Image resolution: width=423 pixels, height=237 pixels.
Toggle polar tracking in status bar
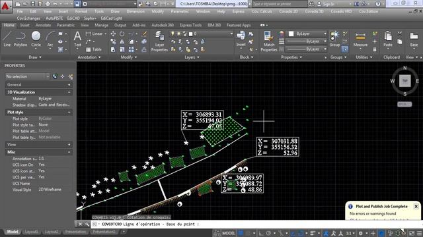pyautogui.click(x=268, y=233)
